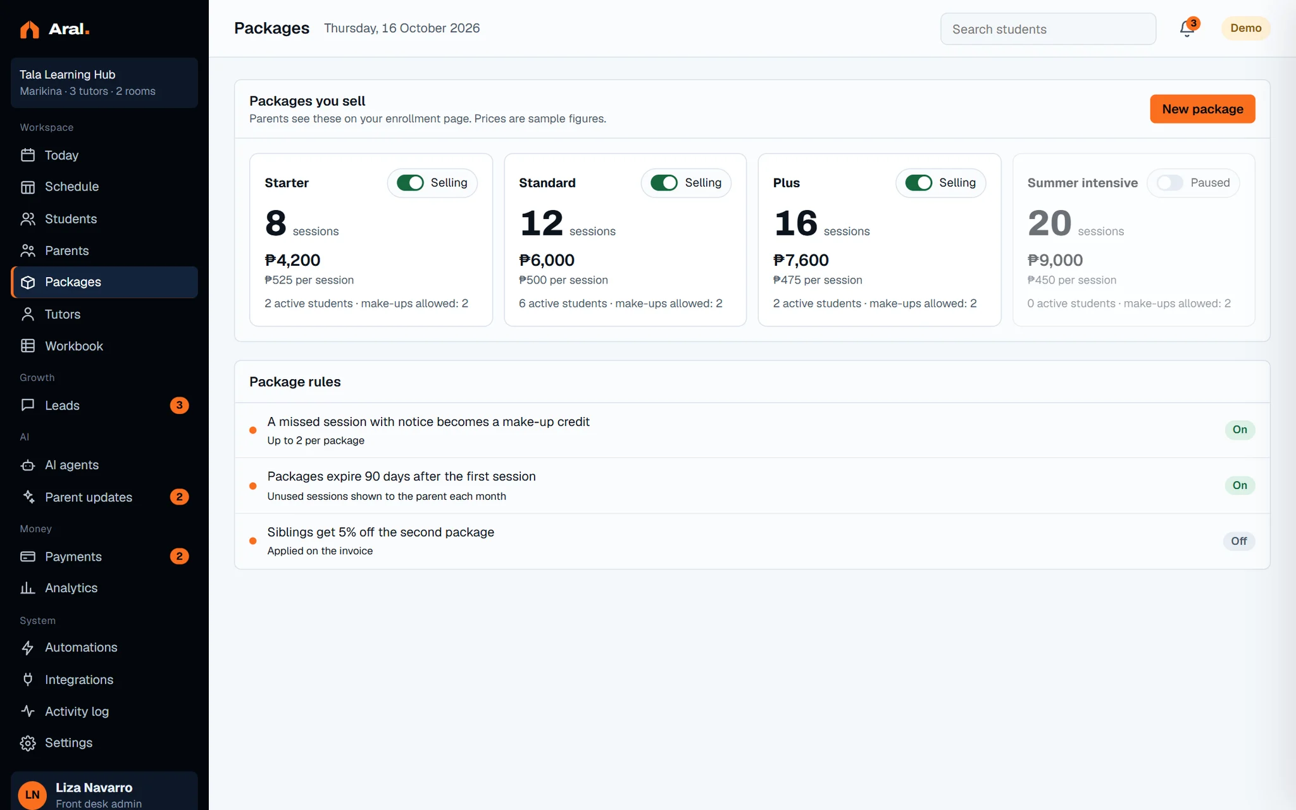Image resolution: width=1296 pixels, height=810 pixels.
Task: Turn on the siblings 5% discount rule
Action: coord(1238,541)
